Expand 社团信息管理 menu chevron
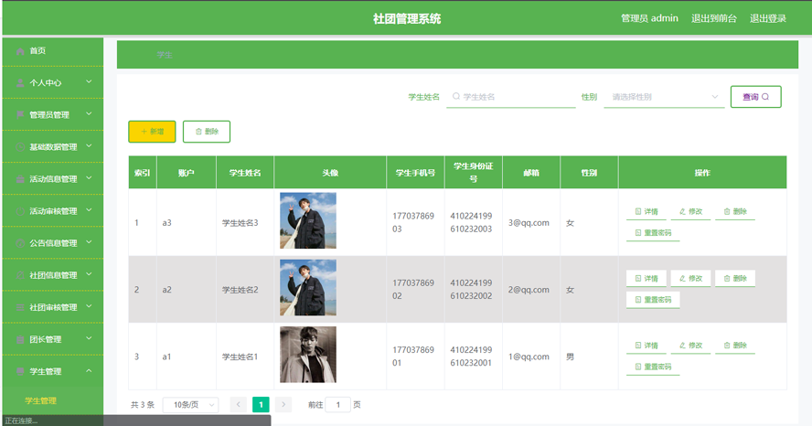 89,274
